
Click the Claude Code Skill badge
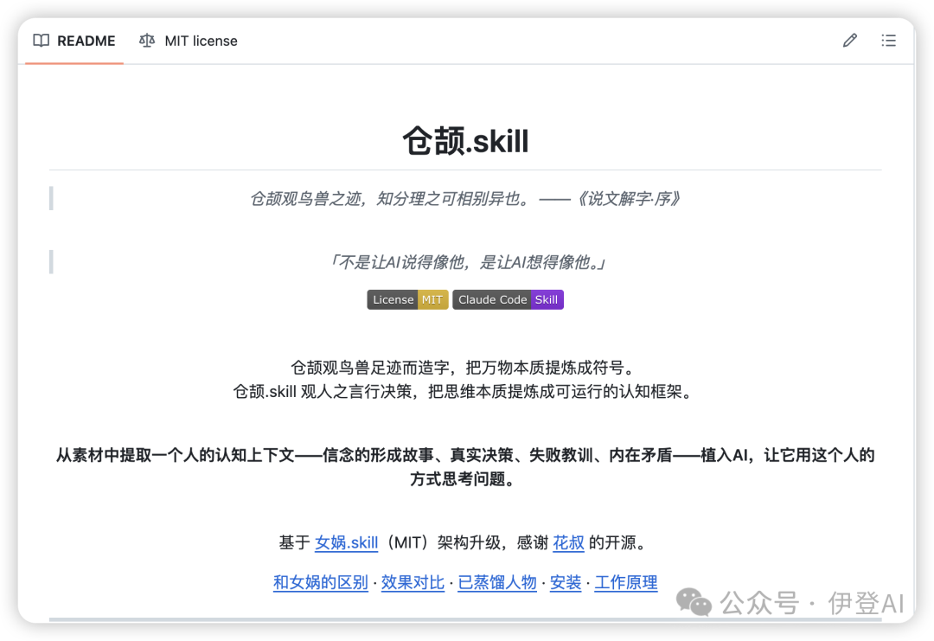[x=508, y=299]
